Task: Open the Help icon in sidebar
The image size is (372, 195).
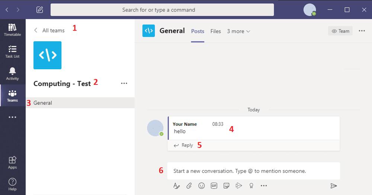Action: [12, 184]
